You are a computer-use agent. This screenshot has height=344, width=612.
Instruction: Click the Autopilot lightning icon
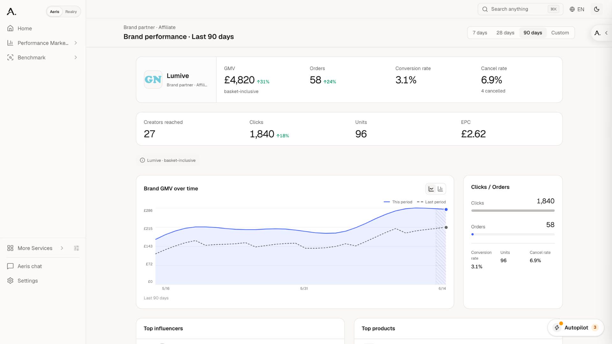tap(557, 328)
